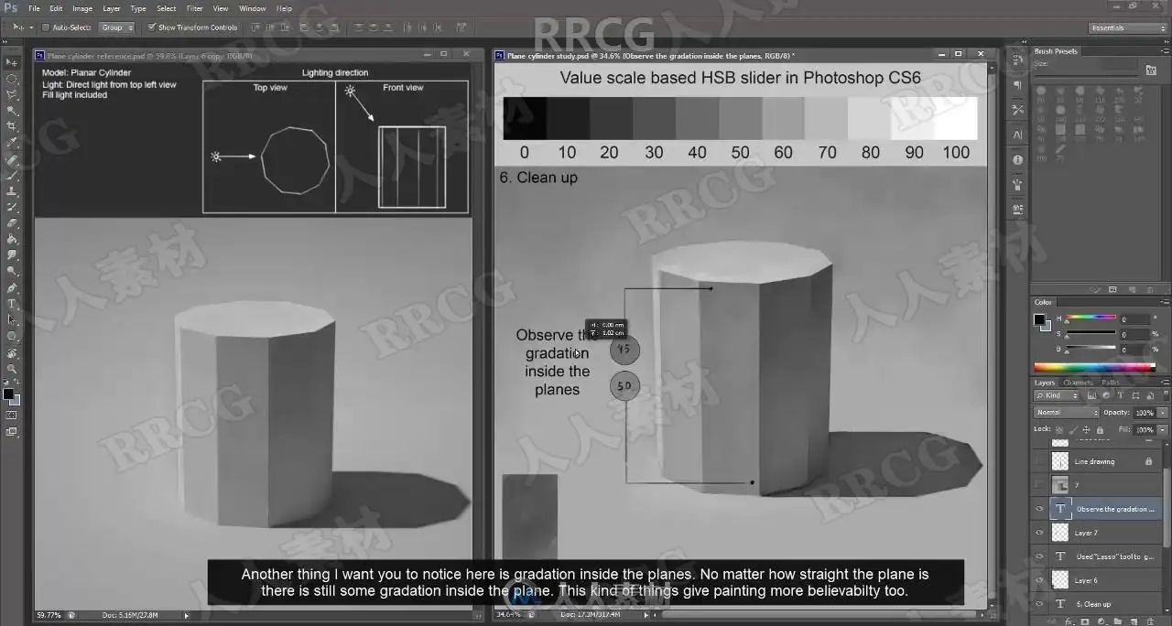Image resolution: width=1172 pixels, height=626 pixels.
Task: Select the 'Line drawing' layer
Action: coord(1105,461)
